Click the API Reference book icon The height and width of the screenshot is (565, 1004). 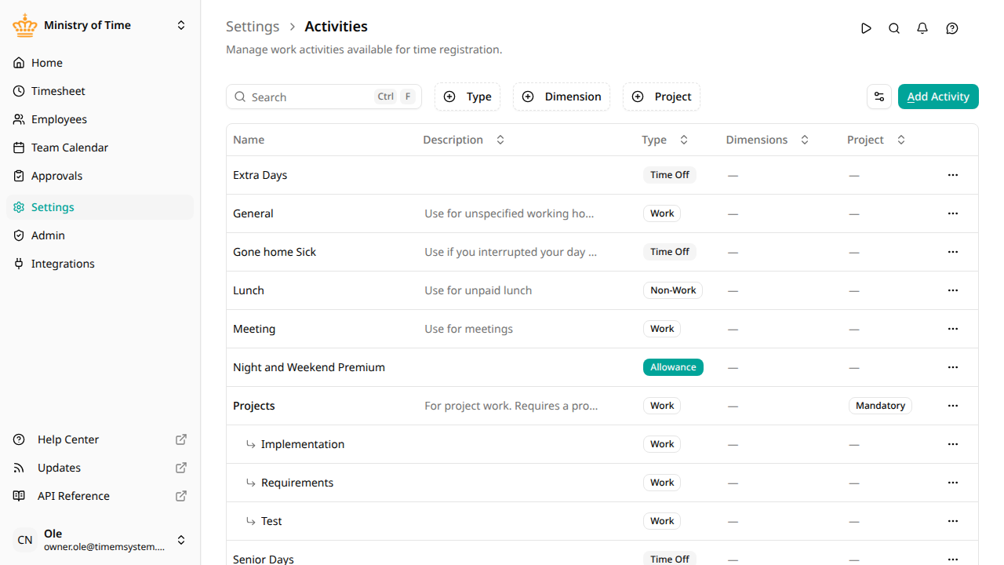point(19,496)
